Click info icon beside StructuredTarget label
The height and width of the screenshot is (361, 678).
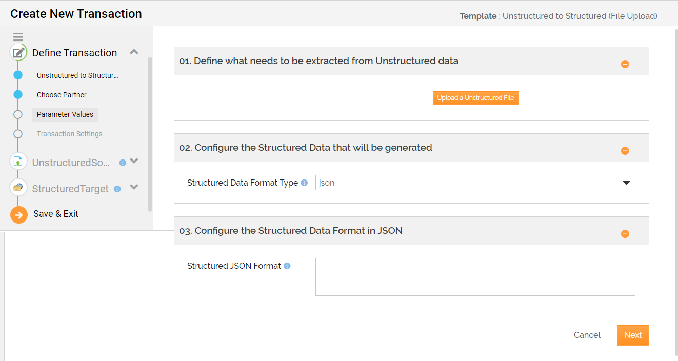pyautogui.click(x=117, y=189)
